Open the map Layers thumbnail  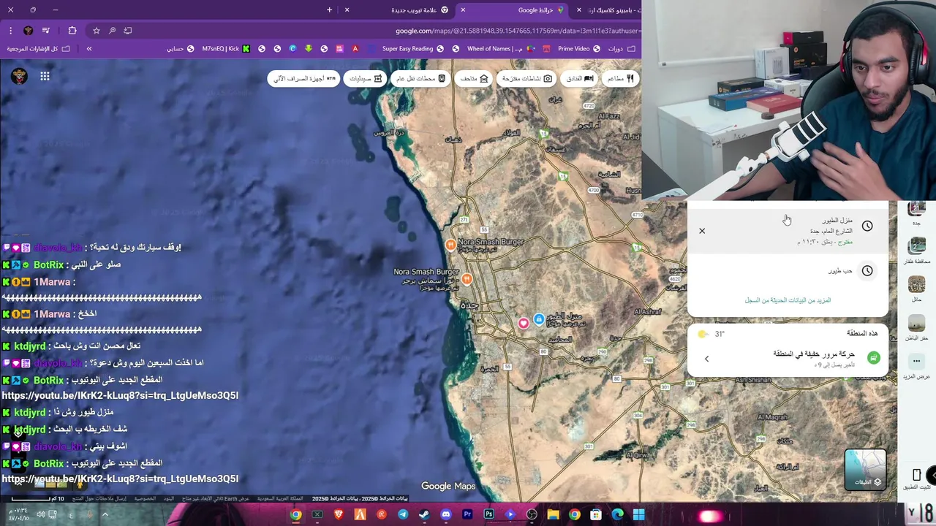[865, 469]
